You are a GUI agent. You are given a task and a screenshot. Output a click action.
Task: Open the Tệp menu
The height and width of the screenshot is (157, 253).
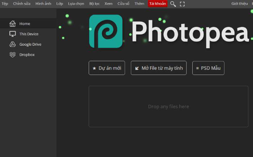[5, 3]
